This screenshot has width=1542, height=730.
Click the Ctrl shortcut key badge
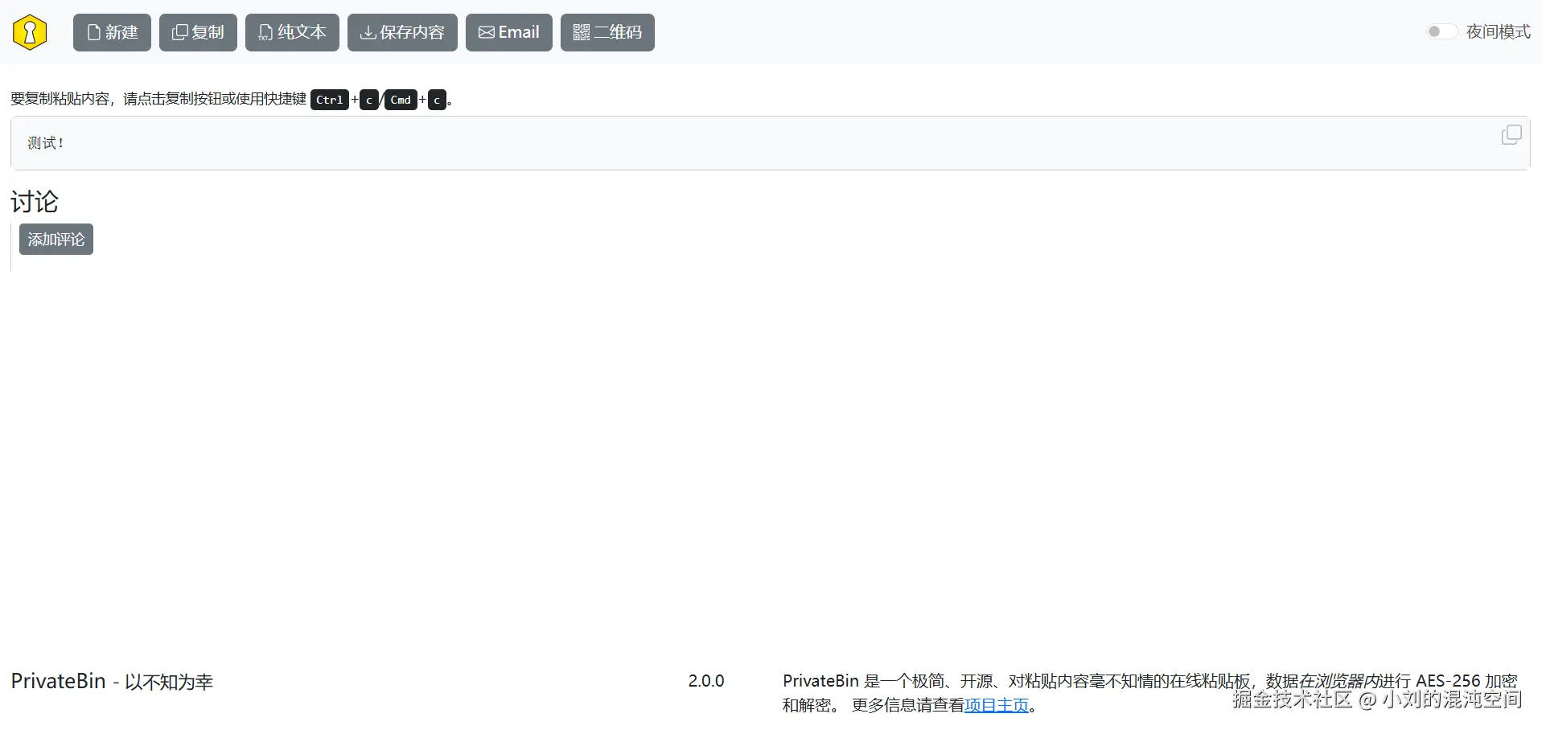pyautogui.click(x=329, y=100)
